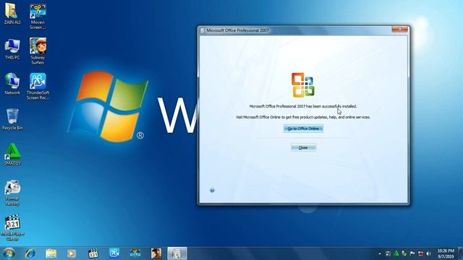Show hidden system tray icons
The width and height of the screenshot is (463, 260).
click(380, 253)
